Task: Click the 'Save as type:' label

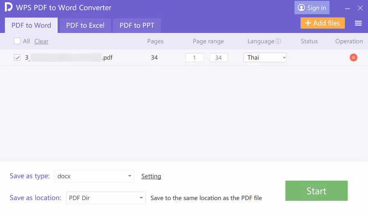Action: pyautogui.click(x=29, y=176)
